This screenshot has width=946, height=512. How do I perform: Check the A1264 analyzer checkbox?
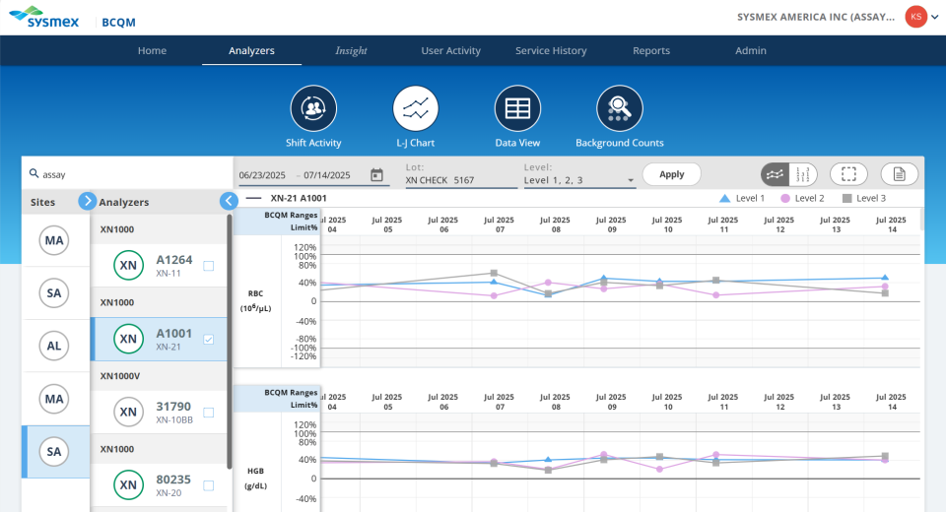[209, 266]
